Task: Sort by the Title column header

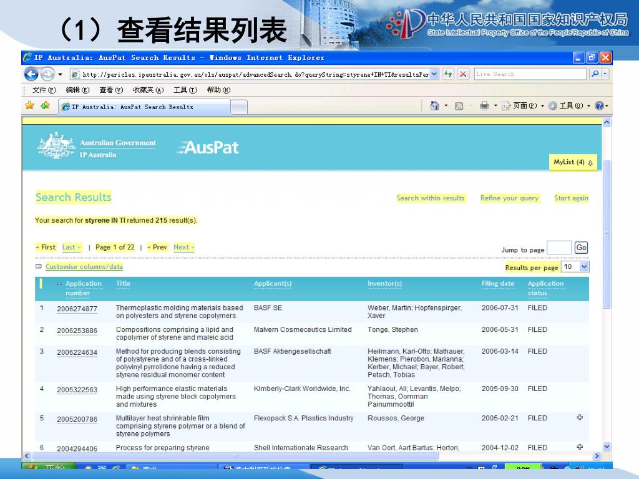Action: 123,284
